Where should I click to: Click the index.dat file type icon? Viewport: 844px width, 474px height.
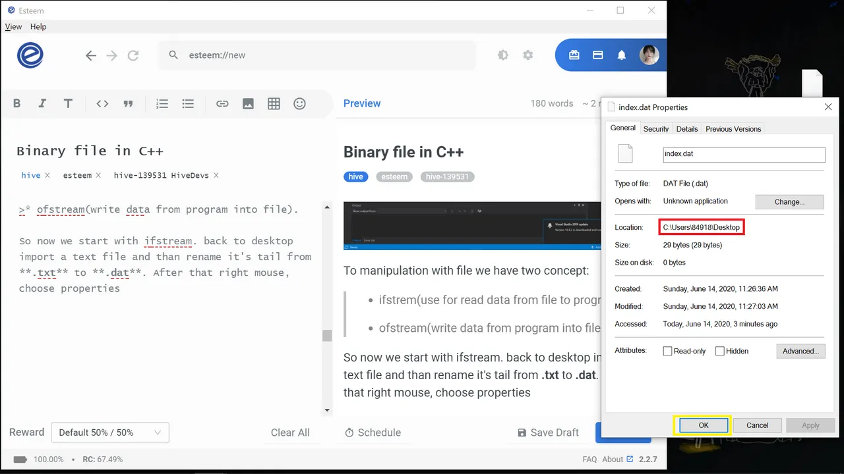(625, 153)
